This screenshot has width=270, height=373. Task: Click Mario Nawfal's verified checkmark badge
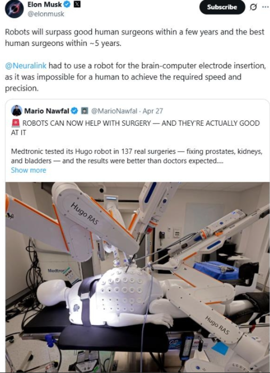(x=75, y=111)
